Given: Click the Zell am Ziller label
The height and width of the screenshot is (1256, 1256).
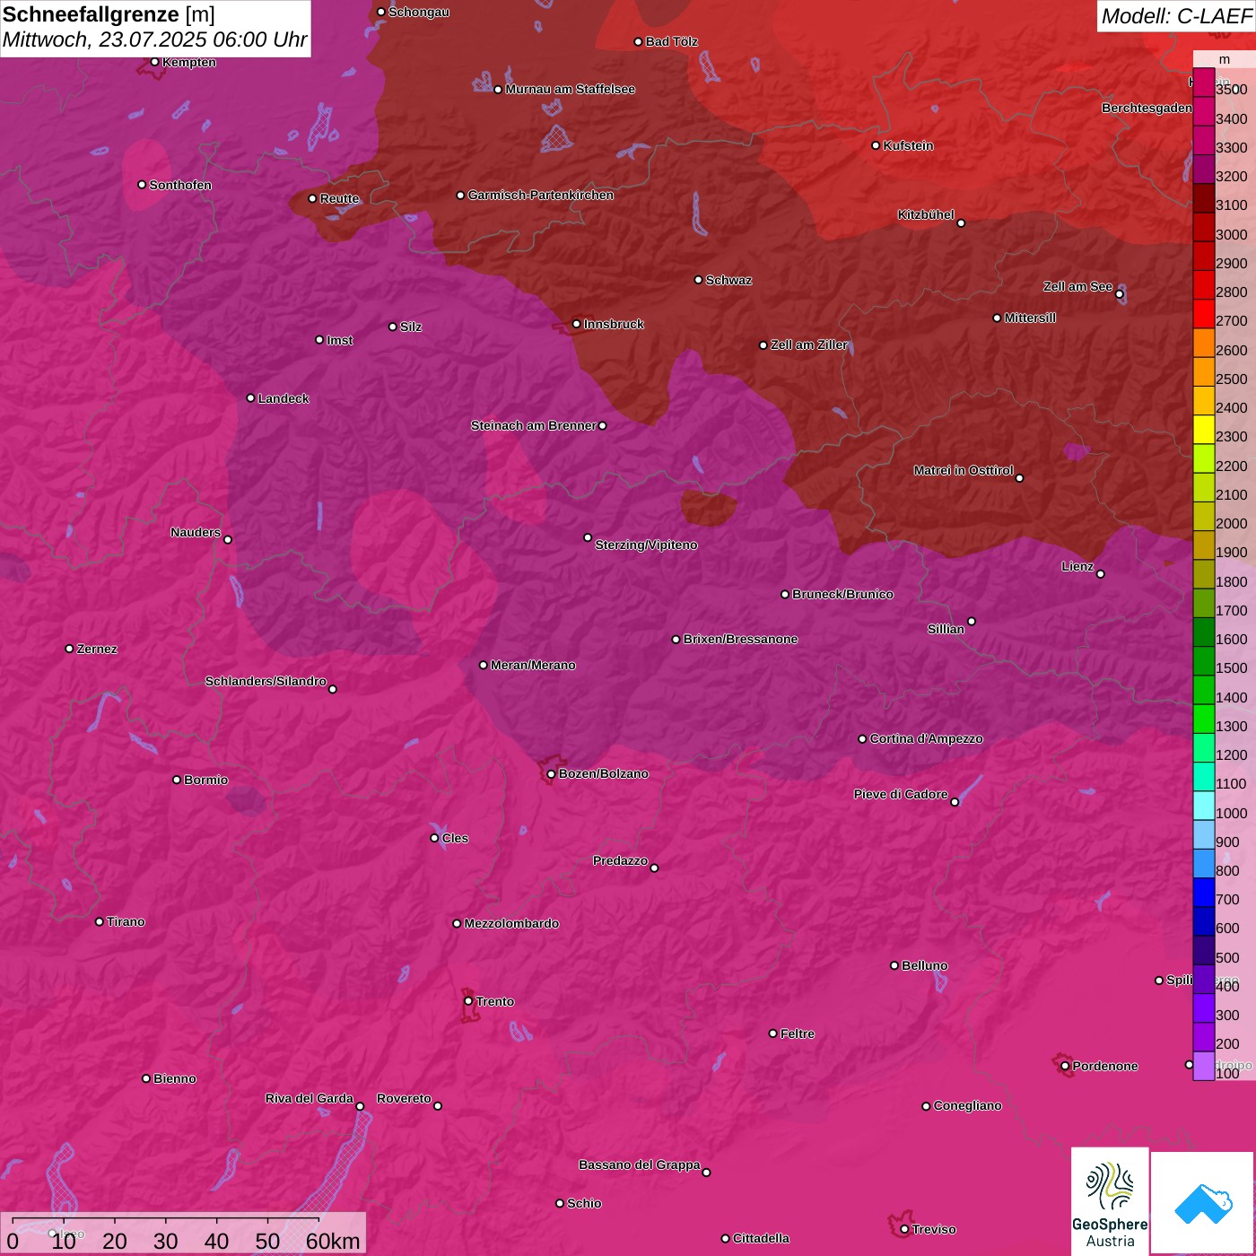Looking at the screenshot, I should [809, 345].
